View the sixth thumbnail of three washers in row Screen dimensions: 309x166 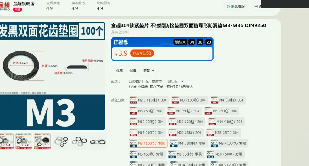click(98, 141)
